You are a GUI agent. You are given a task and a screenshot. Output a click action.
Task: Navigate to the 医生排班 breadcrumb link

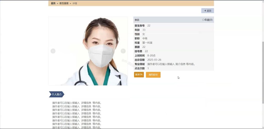coord(64,3)
